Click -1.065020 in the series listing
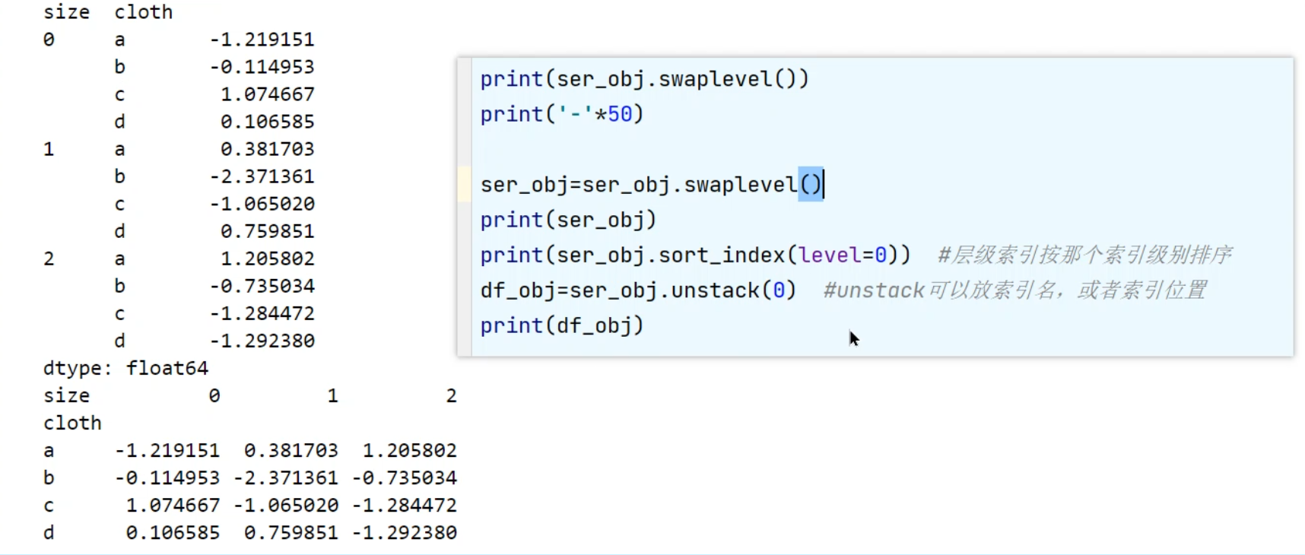 [262, 204]
